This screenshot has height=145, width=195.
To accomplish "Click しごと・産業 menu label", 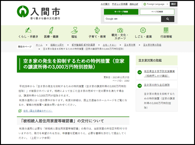I will coord(143,37).
